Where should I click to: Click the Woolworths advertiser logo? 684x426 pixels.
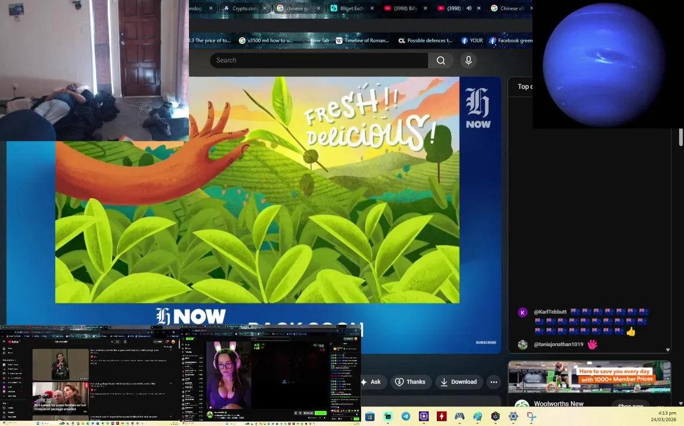[522, 404]
